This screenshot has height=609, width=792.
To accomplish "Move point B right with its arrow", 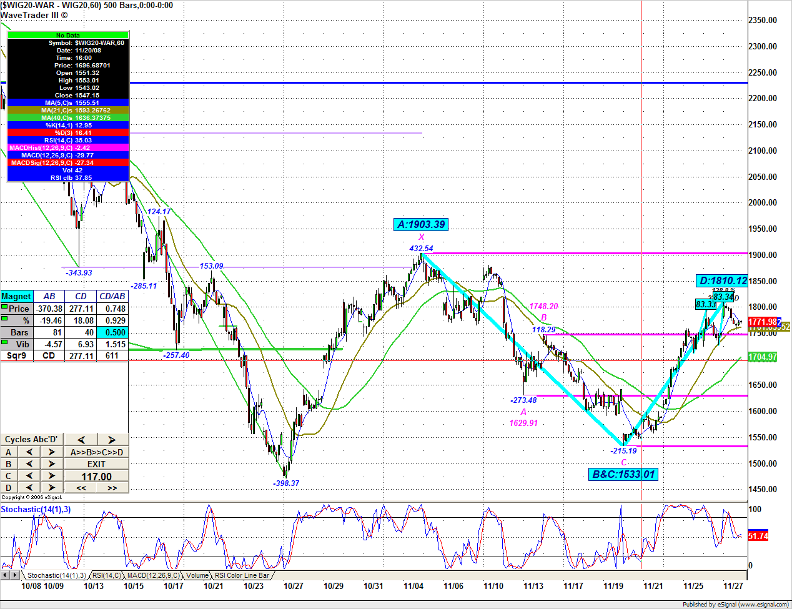I will [52, 464].
